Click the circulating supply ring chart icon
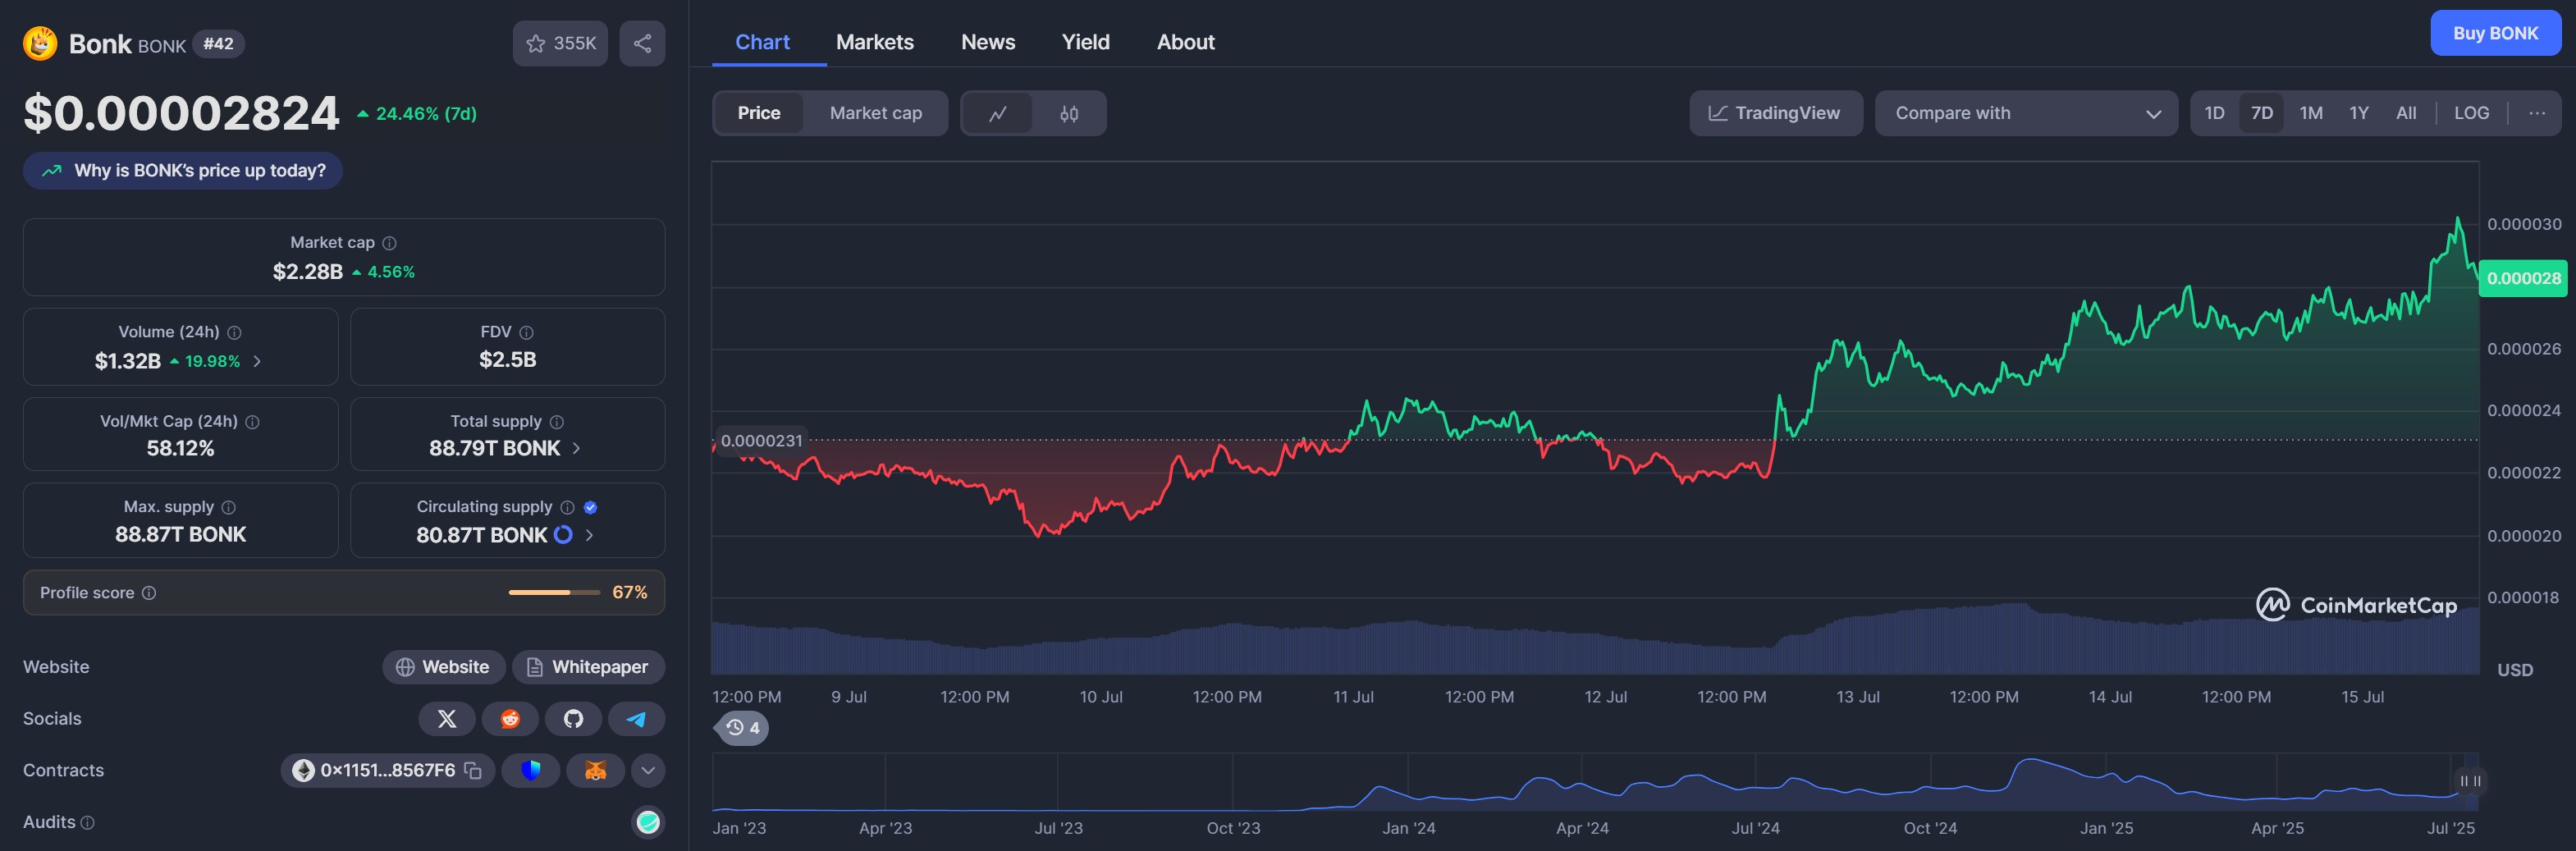2576x851 pixels. (563, 535)
